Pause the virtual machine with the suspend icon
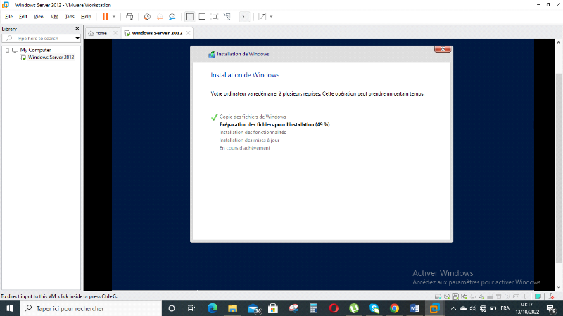This screenshot has width=563, height=316. [x=105, y=16]
